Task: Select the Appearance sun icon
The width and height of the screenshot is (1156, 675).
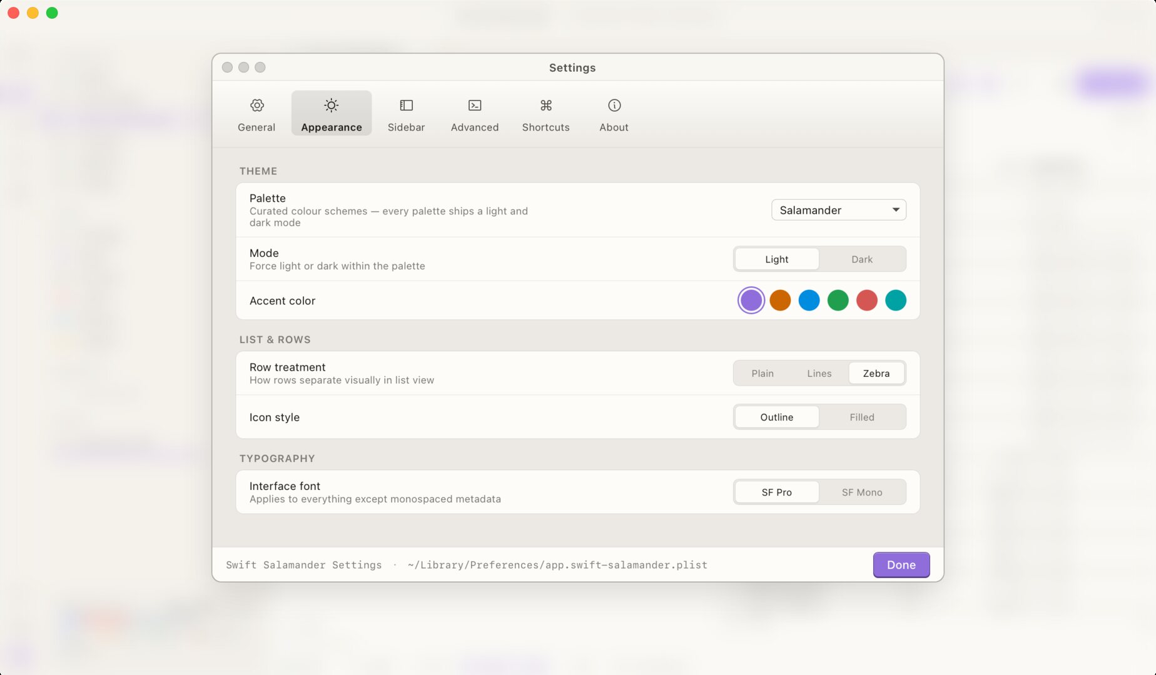Action: [x=331, y=105]
